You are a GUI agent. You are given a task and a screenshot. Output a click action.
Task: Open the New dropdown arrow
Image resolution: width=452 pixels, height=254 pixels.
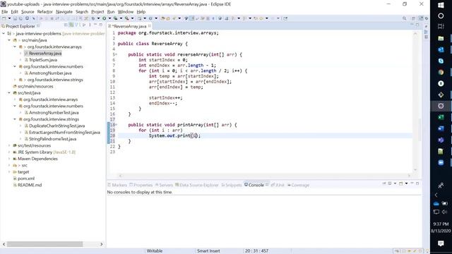[x=9, y=18]
